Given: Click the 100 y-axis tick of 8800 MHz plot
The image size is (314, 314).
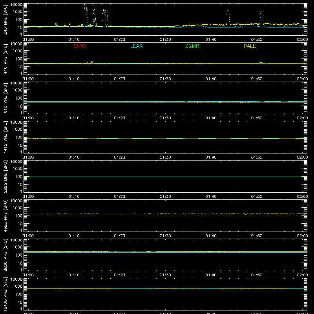Looking at the screenshot, I should (19, 255).
